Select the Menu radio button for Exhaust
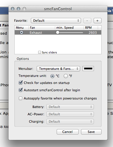 pyautogui.click(x=21, y=33)
